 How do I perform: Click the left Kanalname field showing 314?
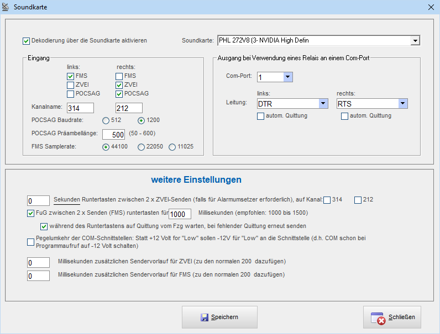tap(80, 108)
